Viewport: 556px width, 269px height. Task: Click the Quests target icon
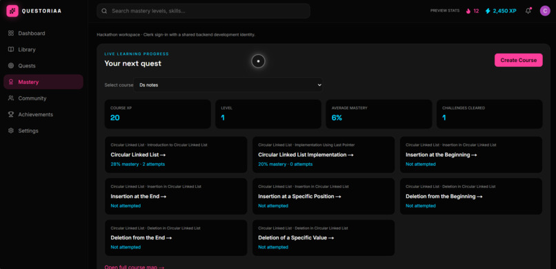11,66
